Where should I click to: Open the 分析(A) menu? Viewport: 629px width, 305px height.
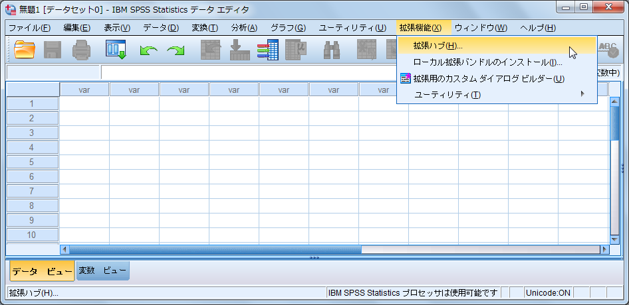click(x=244, y=28)
